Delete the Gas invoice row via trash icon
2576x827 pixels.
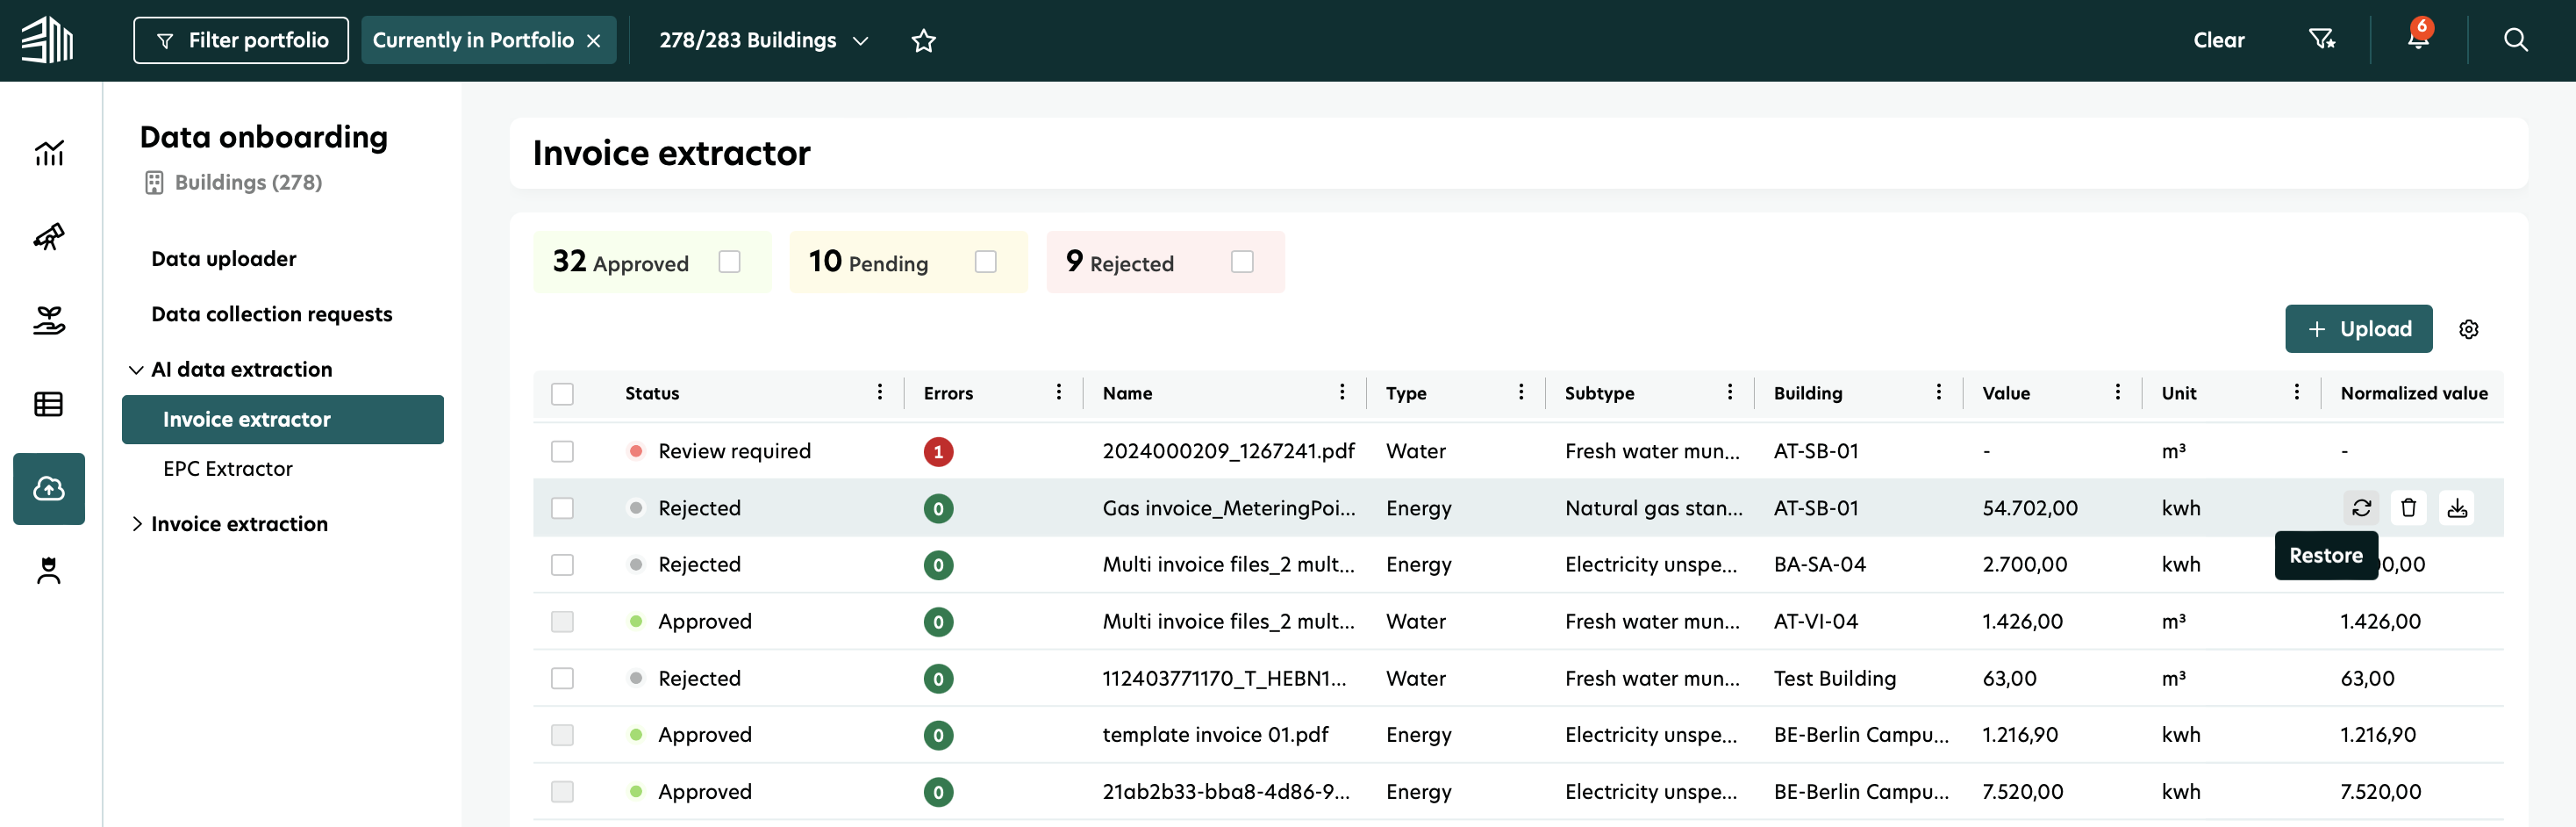[2410, 507]
